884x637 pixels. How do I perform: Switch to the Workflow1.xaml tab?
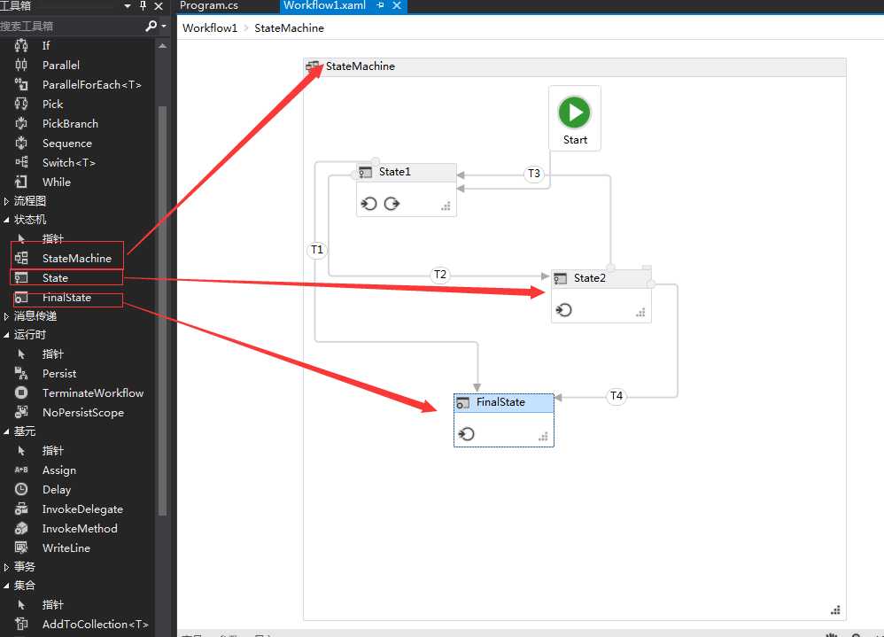click(x=324, y=5)
